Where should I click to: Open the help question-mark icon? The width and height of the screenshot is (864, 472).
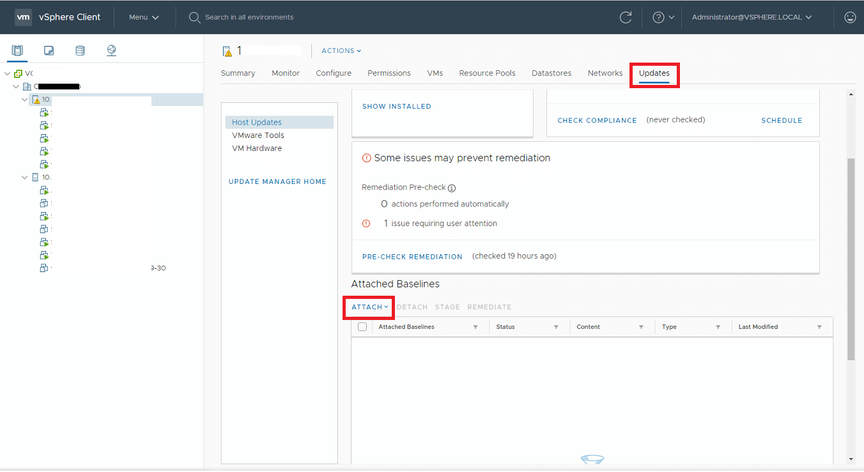658,17
